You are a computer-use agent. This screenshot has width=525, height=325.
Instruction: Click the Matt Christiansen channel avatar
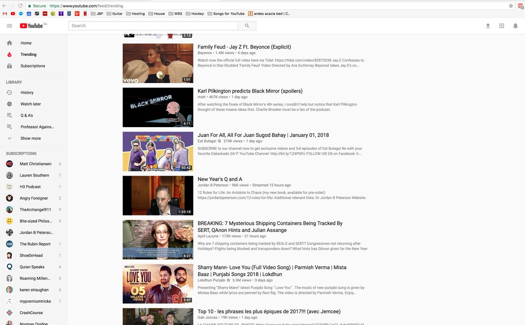[x=10, y=164]
